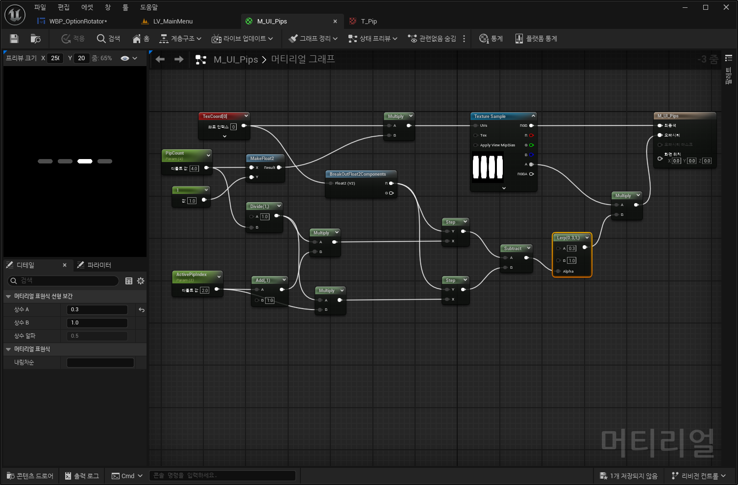Collapse the 머티리얼 표현식 선형 보간 section
This screenshot has height=485, width=738.
pyautogui.click(x=8, y=296)
